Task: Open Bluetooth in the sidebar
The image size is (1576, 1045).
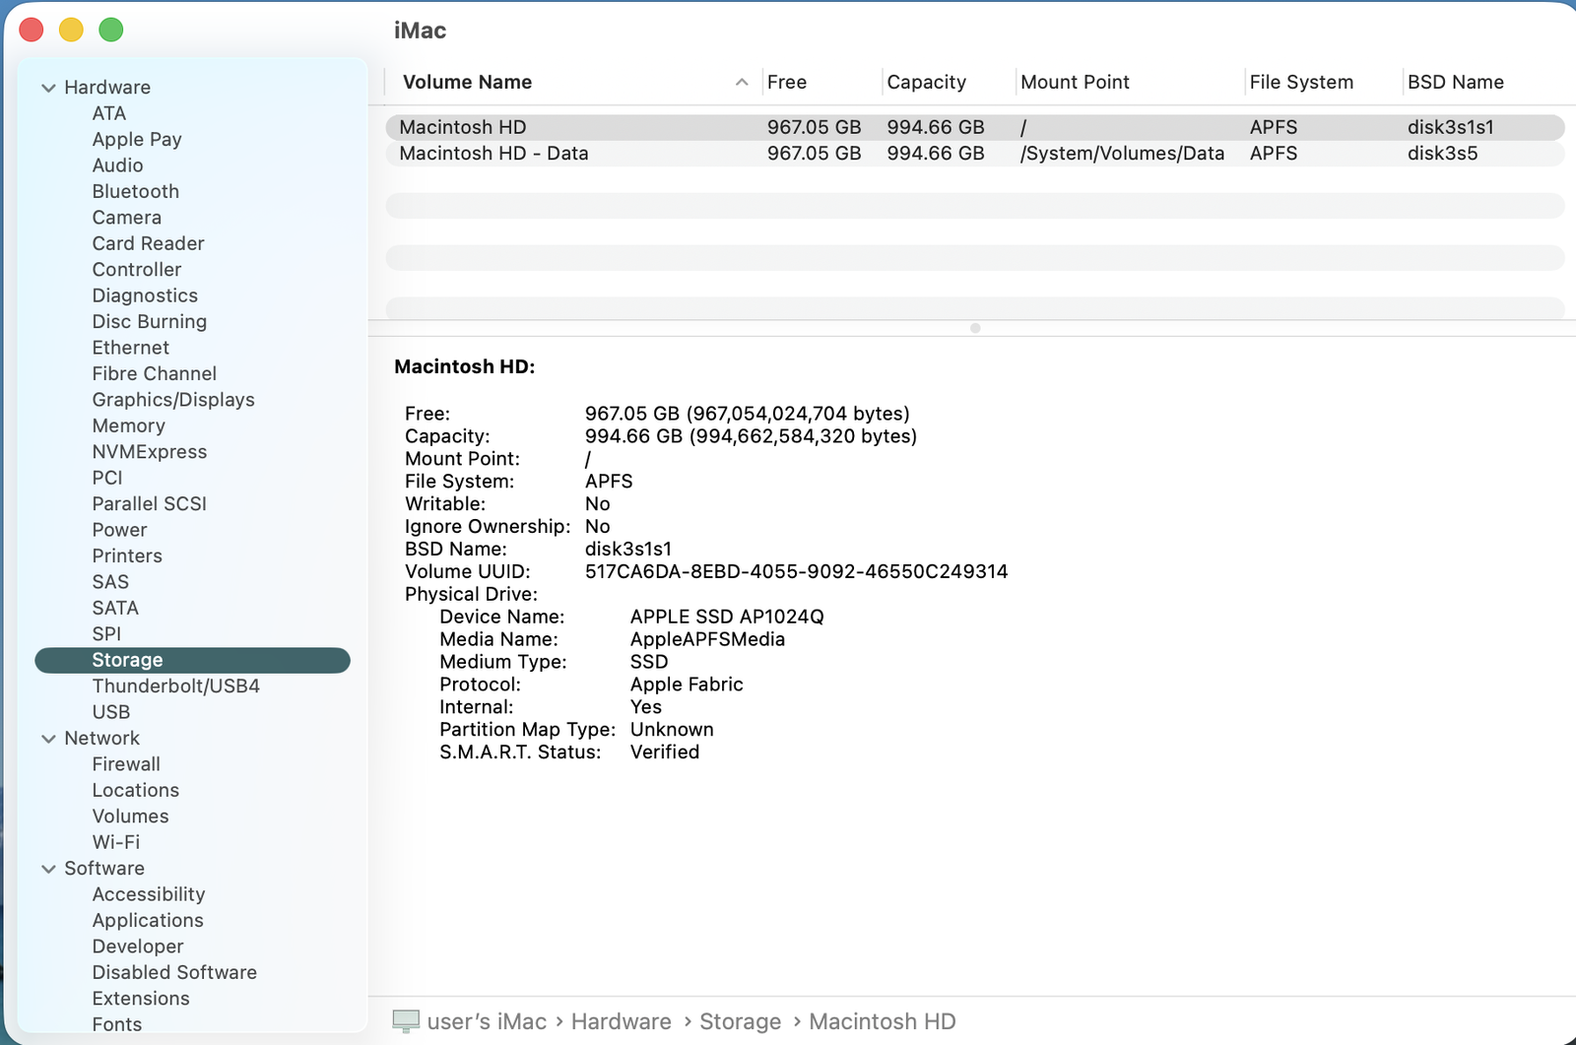Action: 135,192
